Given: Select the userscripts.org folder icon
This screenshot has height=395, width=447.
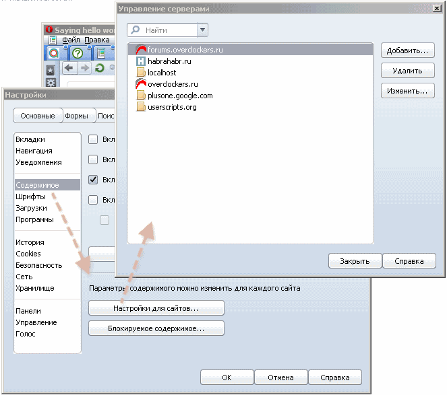Looking at the screenshot, I should coord(141,107).
